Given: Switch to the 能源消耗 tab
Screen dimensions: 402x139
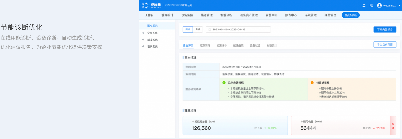Looking at the screenshot, I should (205, 45).
